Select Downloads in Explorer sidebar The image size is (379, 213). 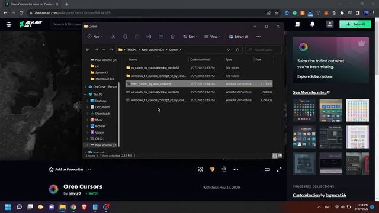(102, 114)
